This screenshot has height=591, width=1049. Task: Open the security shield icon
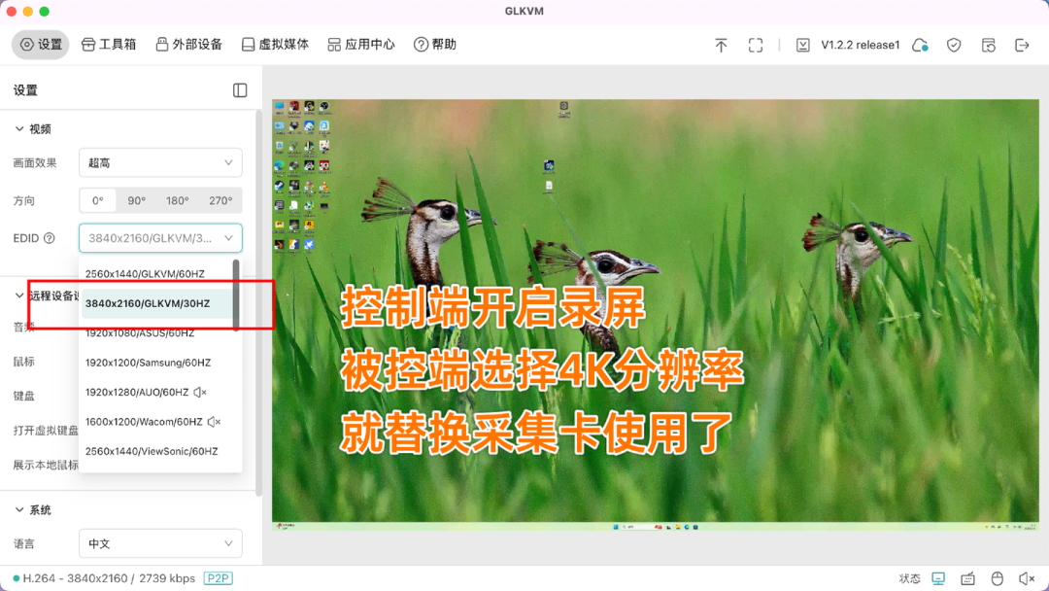click(954, 46)
